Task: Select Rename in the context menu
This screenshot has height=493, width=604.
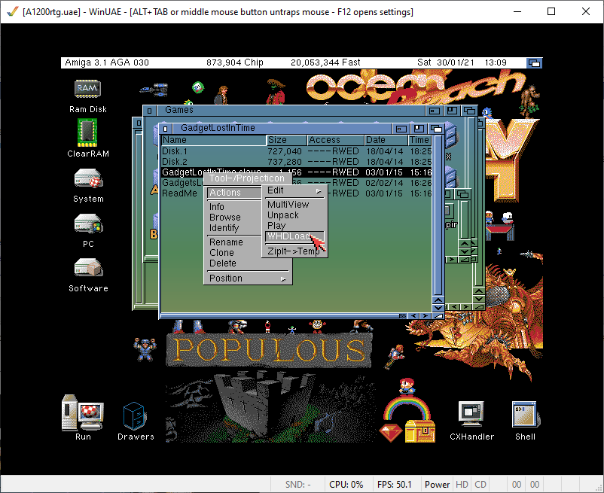Action: 247,242
